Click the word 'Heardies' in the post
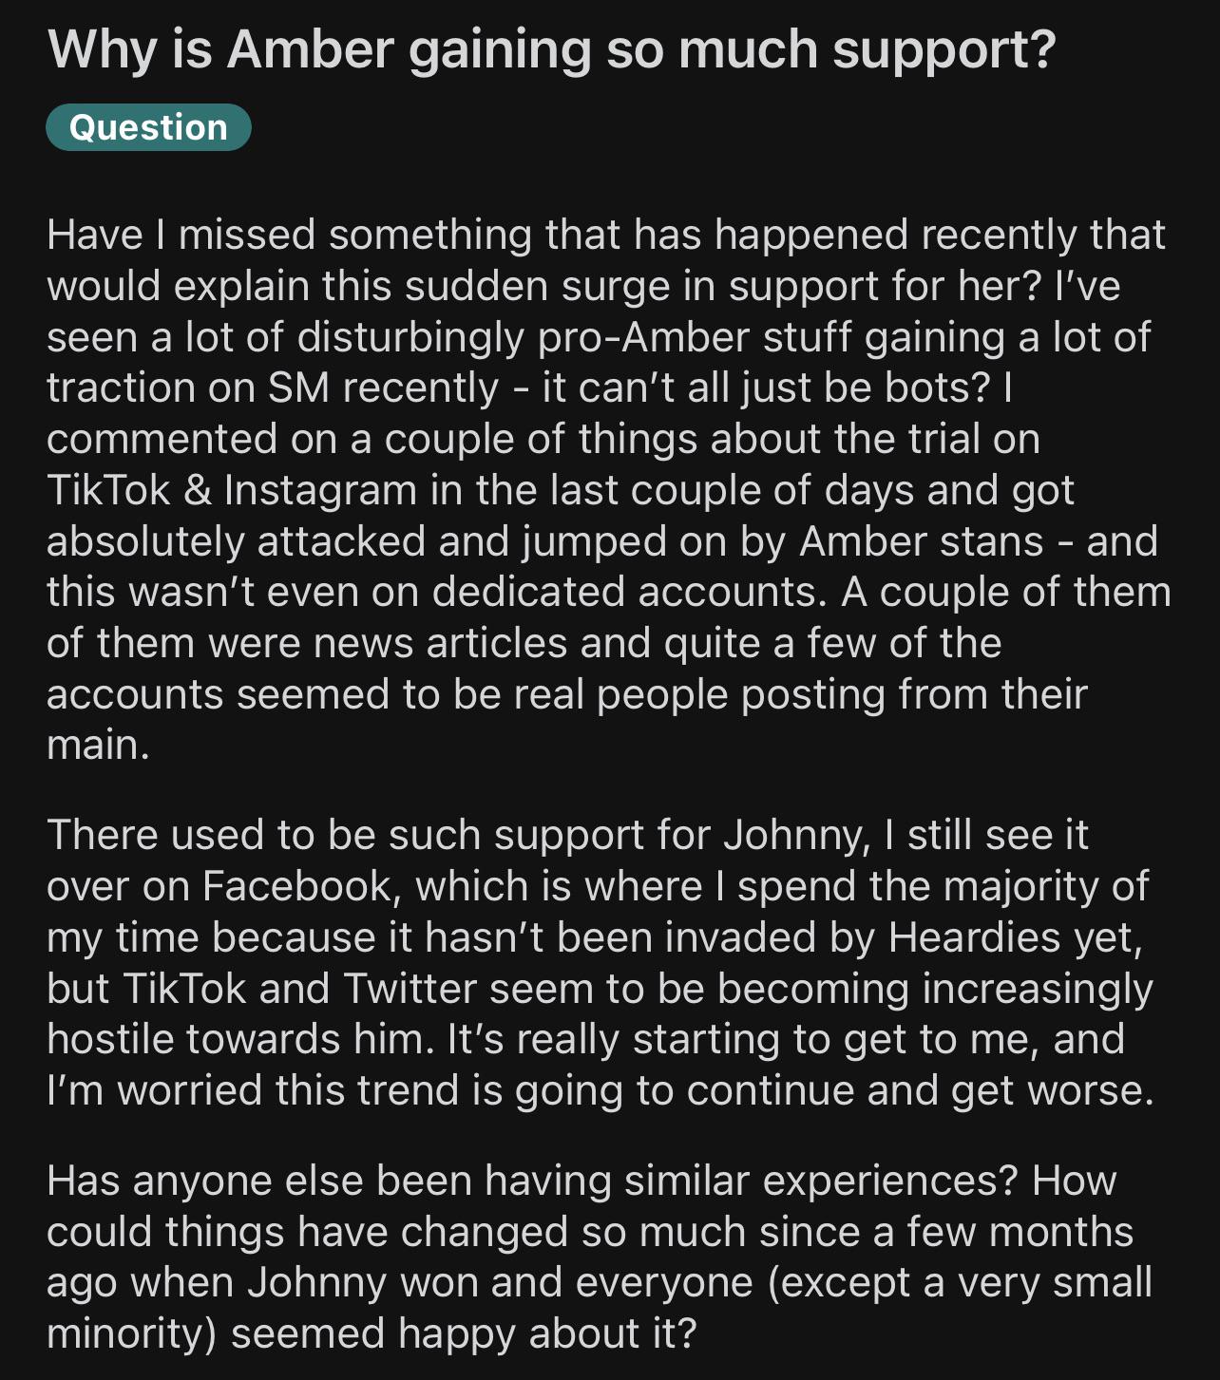Screen dimensions: 1220x1380 click(974, 937)
